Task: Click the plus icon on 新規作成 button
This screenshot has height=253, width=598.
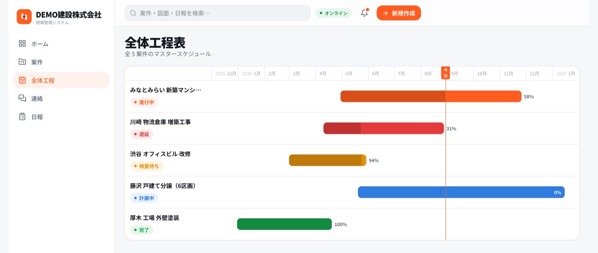Action: [x=386, y=13]
